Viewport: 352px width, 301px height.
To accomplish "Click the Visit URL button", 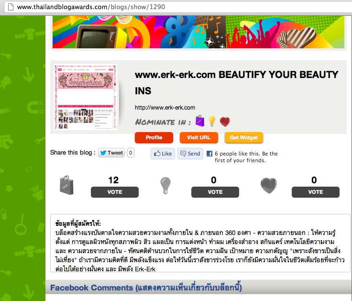I will tap(198, 137).
